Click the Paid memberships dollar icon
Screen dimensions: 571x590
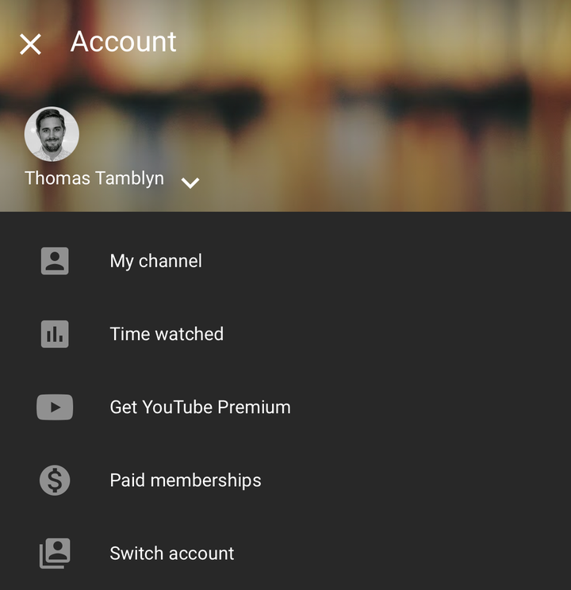tap(55, 480)
